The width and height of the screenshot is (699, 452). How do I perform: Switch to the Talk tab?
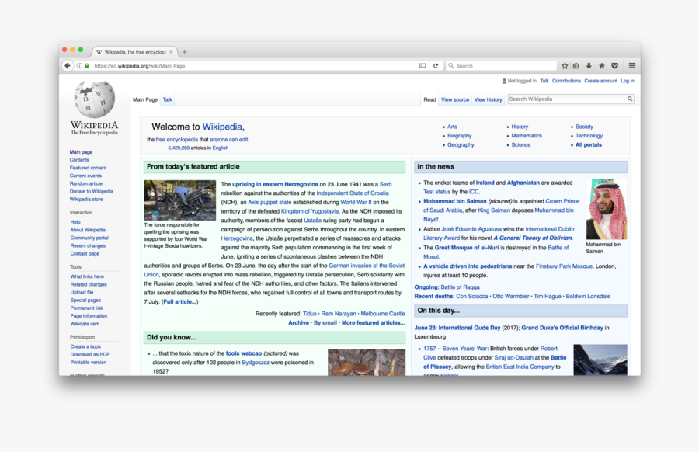tap(166, 99)
